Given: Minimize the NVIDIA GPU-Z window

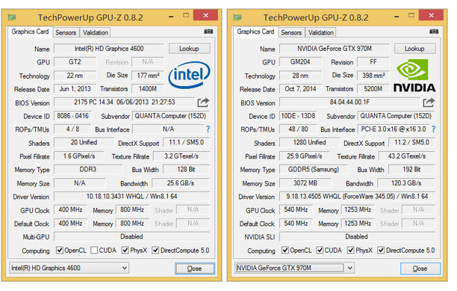Looking at the screenshot, I should click(397, 17).
